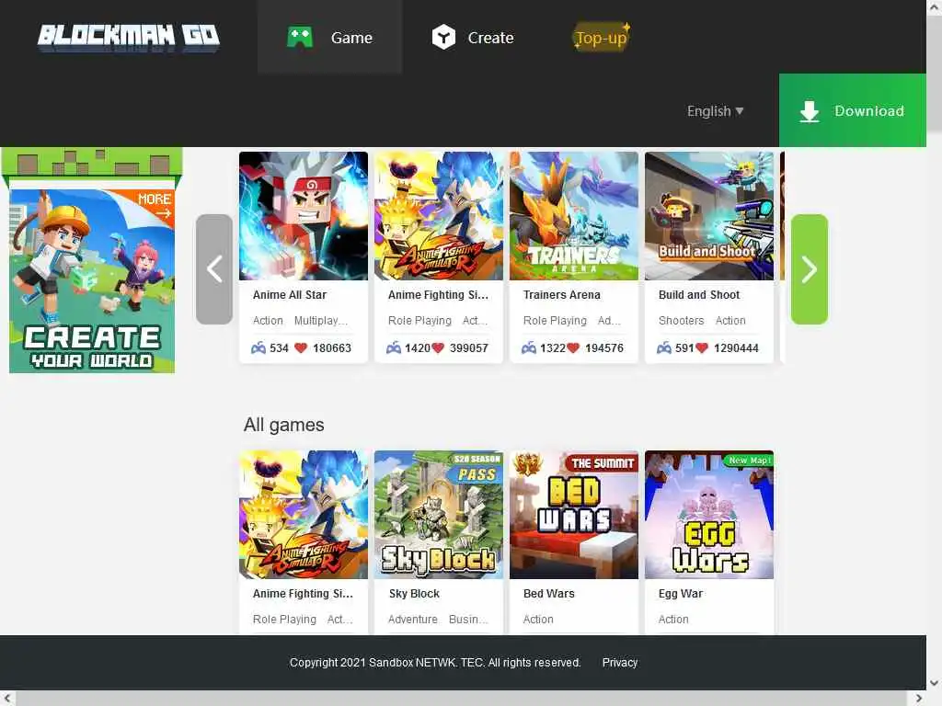Screen dimensions: 942x706
Task: Open the Privacy link in footer
Action: coord(619,663)
